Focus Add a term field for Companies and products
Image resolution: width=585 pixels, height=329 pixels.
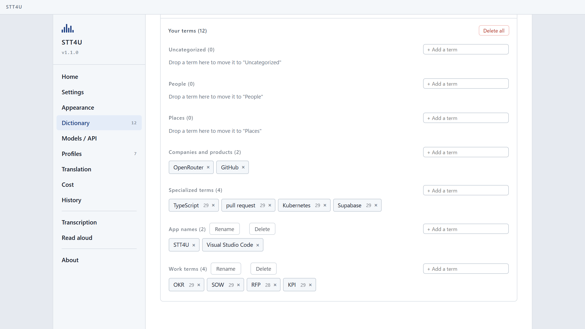466,152
